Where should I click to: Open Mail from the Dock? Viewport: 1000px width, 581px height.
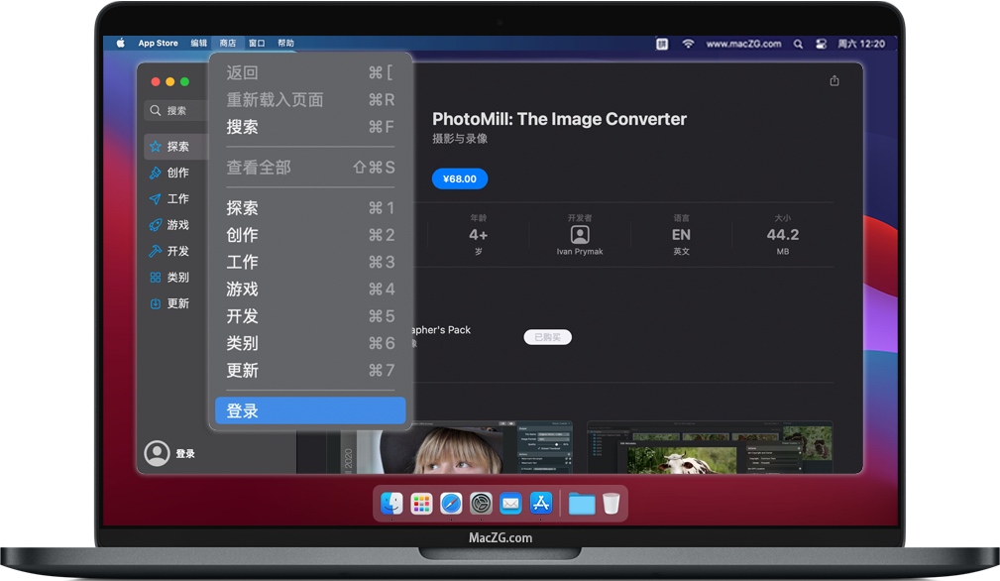point(510,504)
